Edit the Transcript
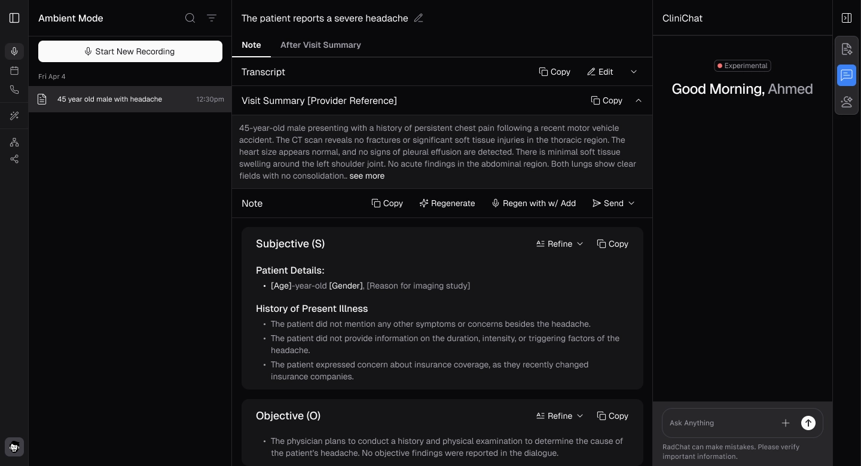The image size is (861, 466). coord(600,72)
